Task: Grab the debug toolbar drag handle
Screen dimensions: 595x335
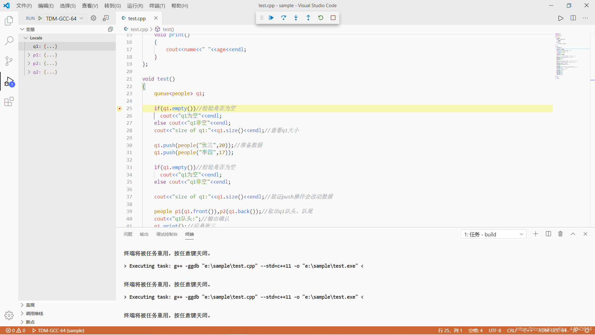Action: click(262, 18)
